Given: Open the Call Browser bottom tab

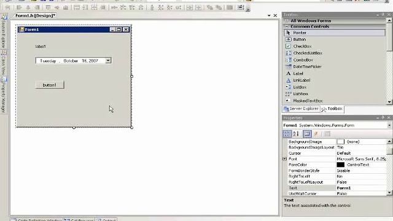Looking at the screenshot, I should (x=79, y=220).
